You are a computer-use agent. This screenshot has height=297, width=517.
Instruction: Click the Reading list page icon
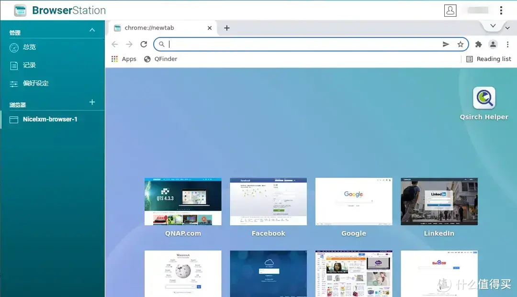pyautogui.click(x=470, y=59)
